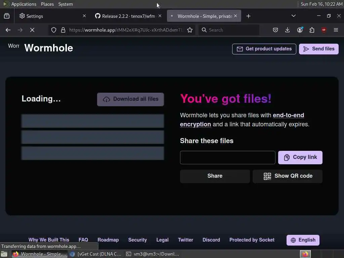Open the Legal footer link
Image resolution: width=344 pixels, height=258 pixels.
tap(162, 240)
